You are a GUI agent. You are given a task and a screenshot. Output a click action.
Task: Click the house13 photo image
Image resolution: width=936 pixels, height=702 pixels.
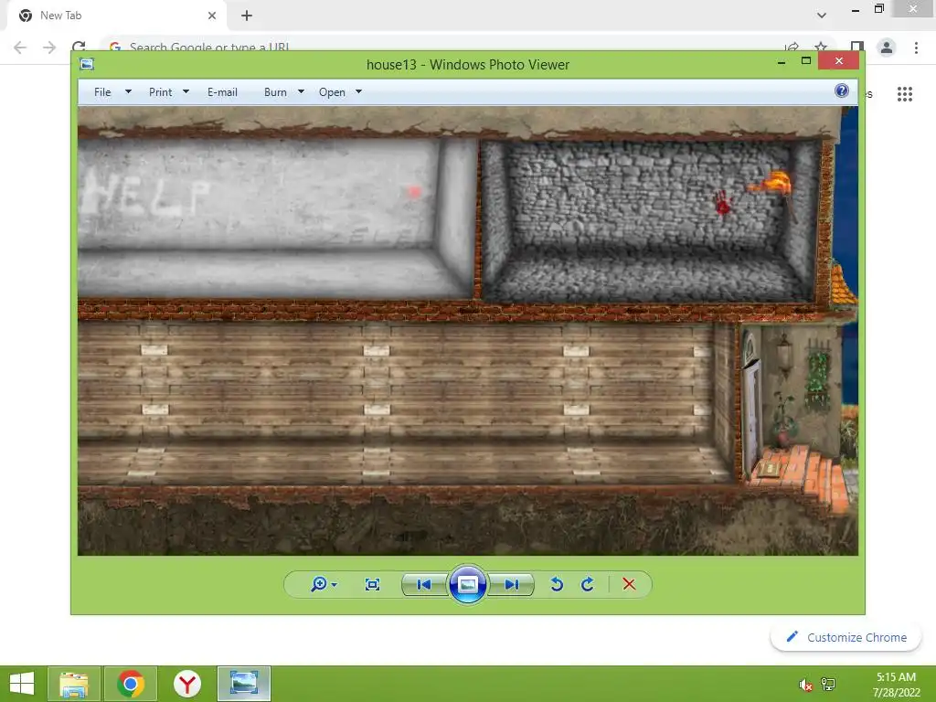(x=467, y=331)
